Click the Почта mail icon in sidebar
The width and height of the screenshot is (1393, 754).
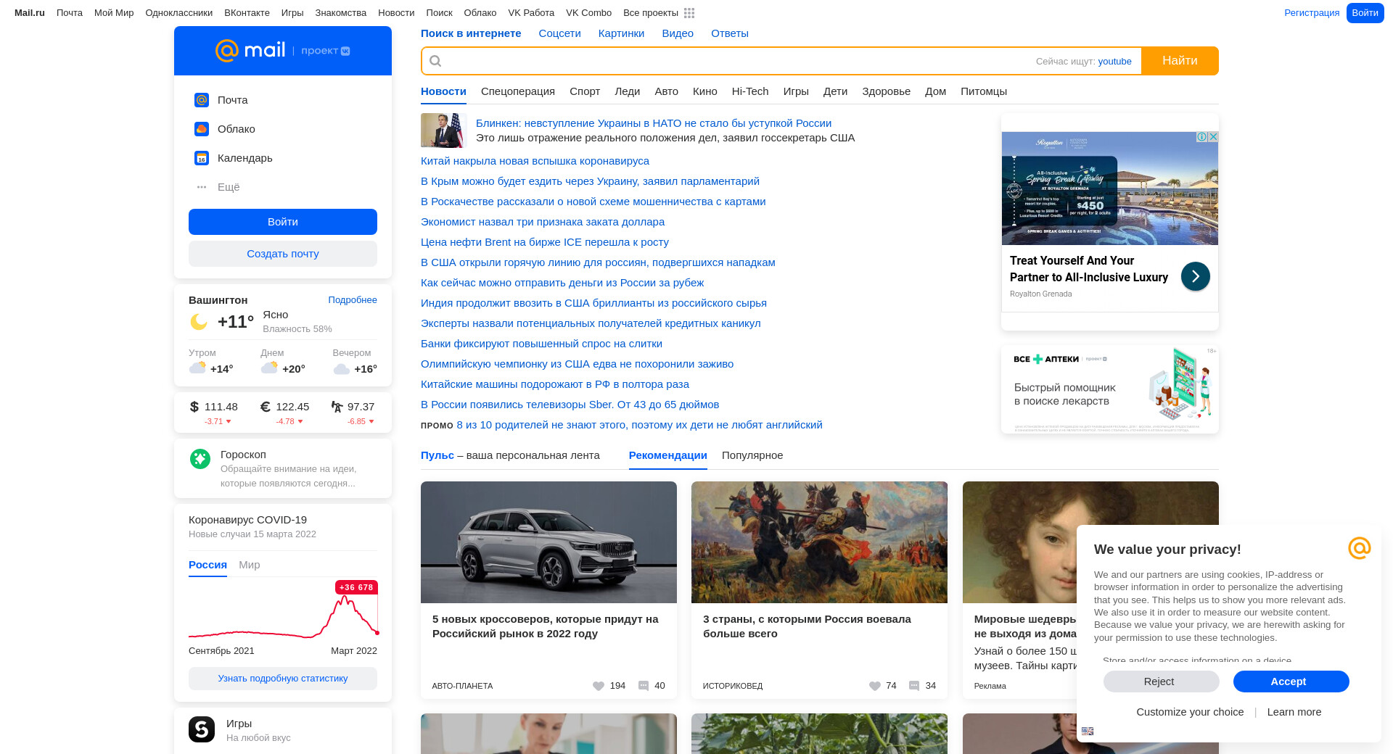point(202,100)
